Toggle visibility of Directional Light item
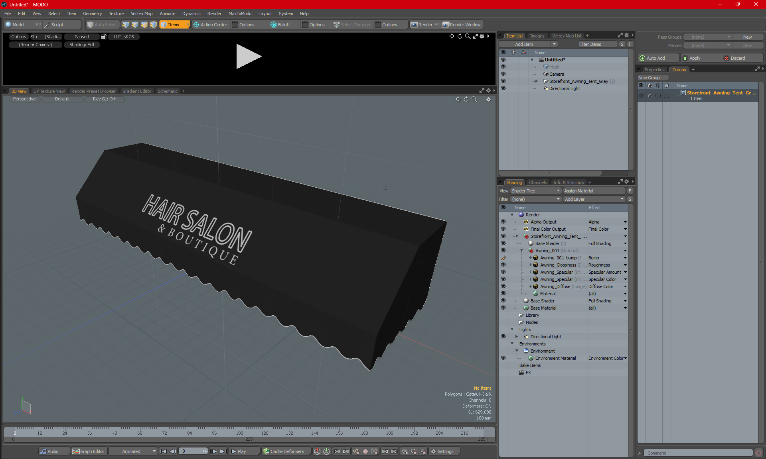The height and width of the screenshot is (459, 766). click(503, 88)
